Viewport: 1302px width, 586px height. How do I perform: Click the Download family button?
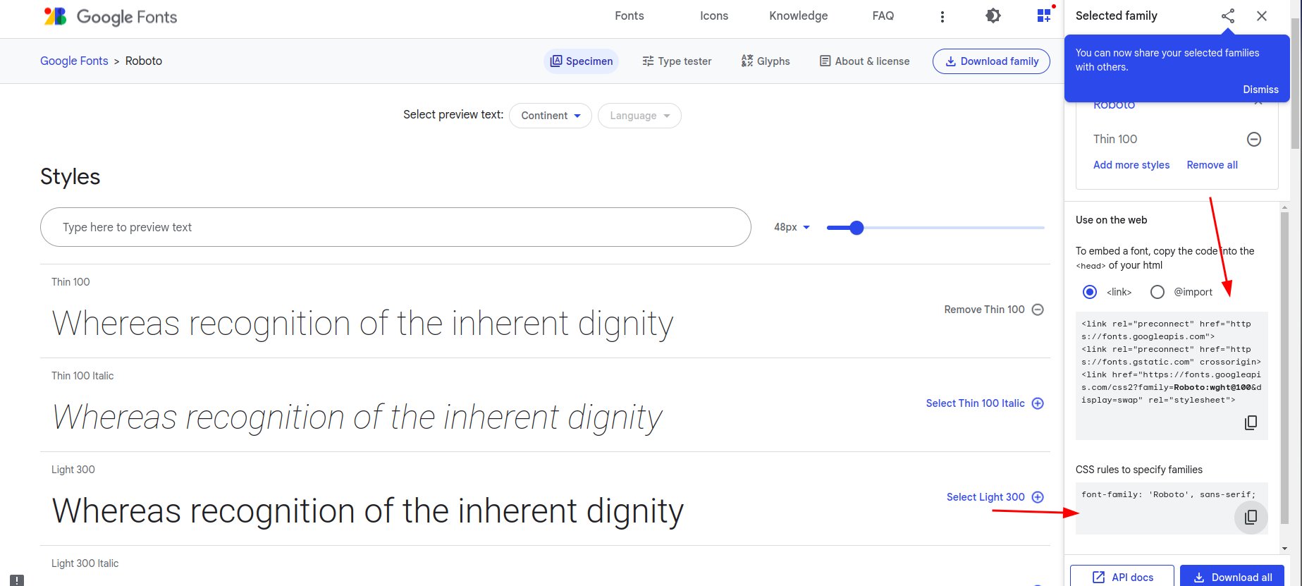tap(991, 61)
